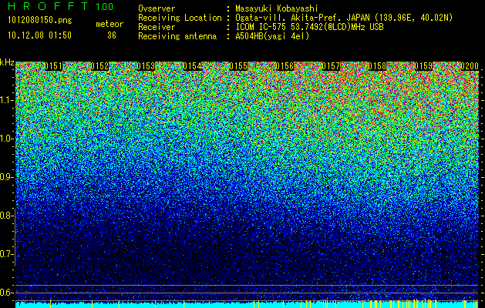
Task: Click the meteor count 36
Action: (x=112, y=35)
